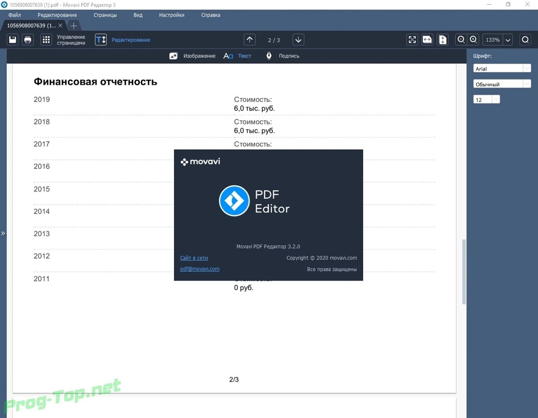Select the Text tool icon
This screenshot has width=538, height=418.
tap(228, 56)
